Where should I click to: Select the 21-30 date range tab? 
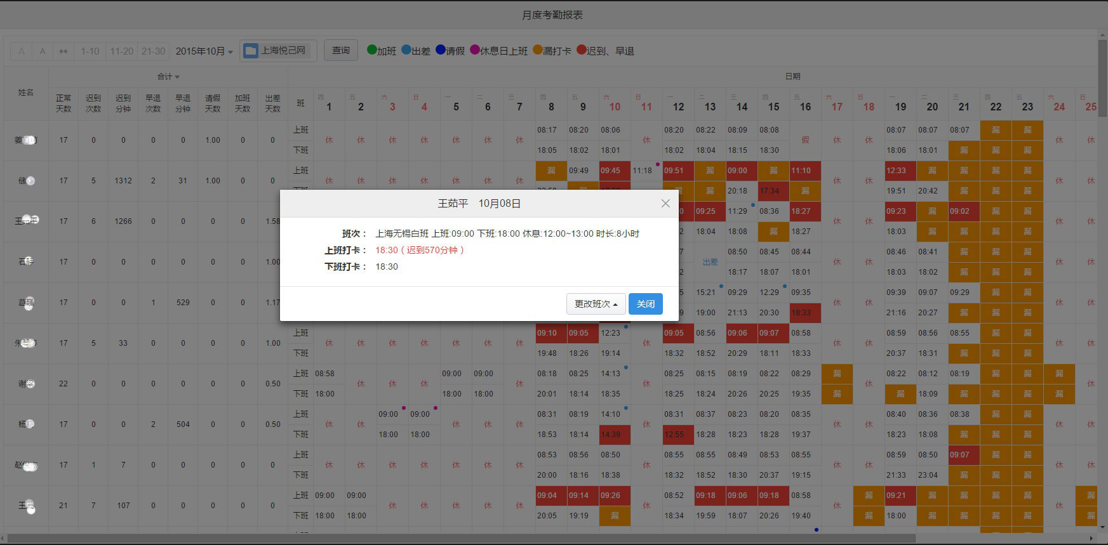coord(153,51)
